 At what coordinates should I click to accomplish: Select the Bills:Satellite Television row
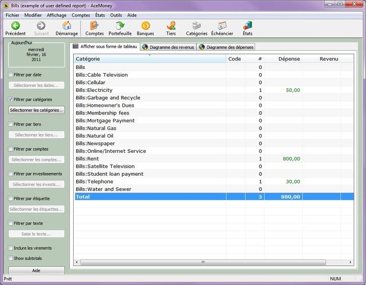click(213, 166)
